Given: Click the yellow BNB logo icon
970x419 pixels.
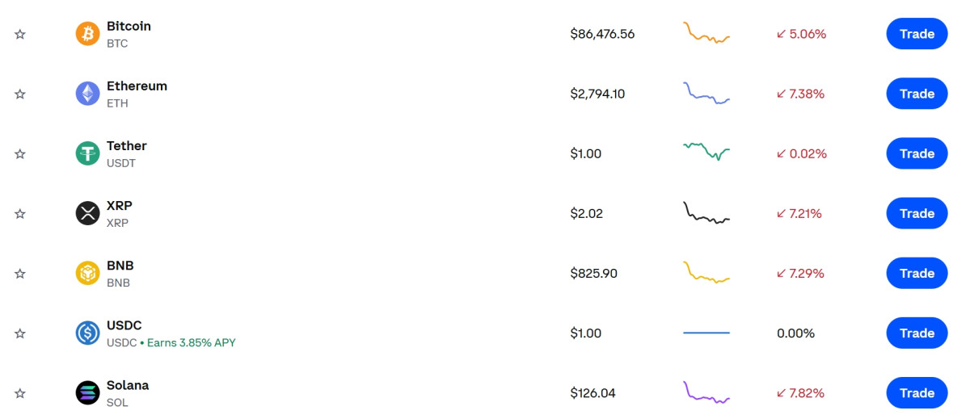Looking at the screenshot, I should click(87, 274).
